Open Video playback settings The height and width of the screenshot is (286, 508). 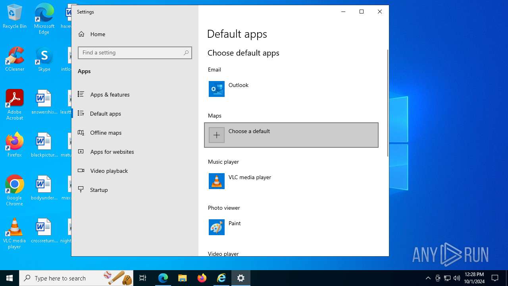point(109,171)
